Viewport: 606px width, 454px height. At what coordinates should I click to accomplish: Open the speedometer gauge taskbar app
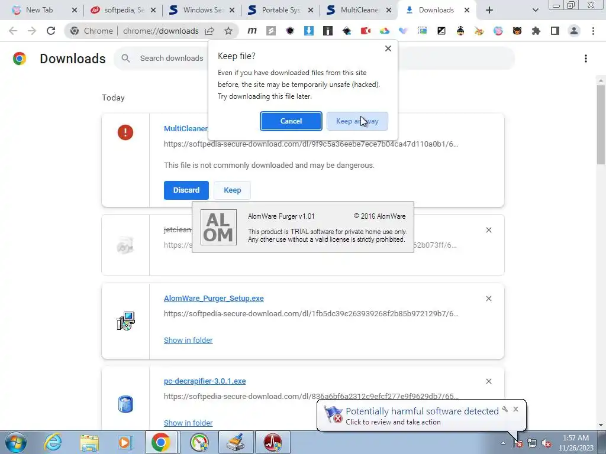click(x=199, y=442)
